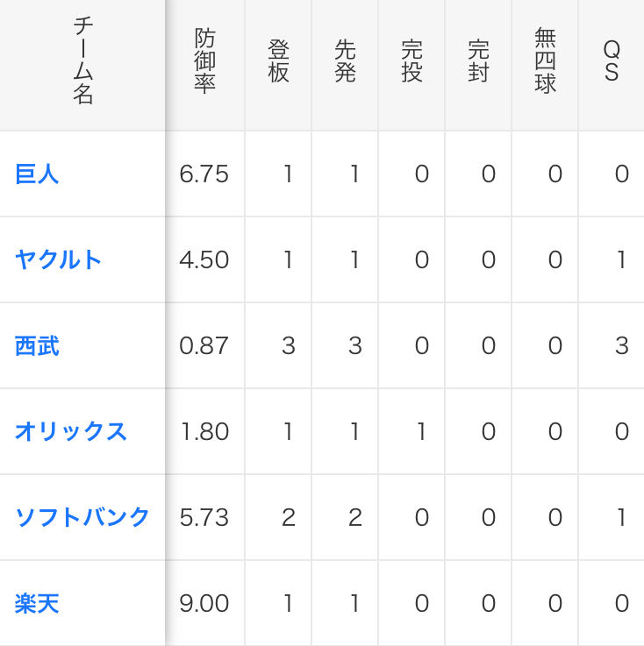Select the 9.00 ERA cell for 楽天

point(205,603)
